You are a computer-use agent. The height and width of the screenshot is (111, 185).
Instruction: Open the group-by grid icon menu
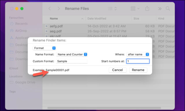[x=135, y=9]
